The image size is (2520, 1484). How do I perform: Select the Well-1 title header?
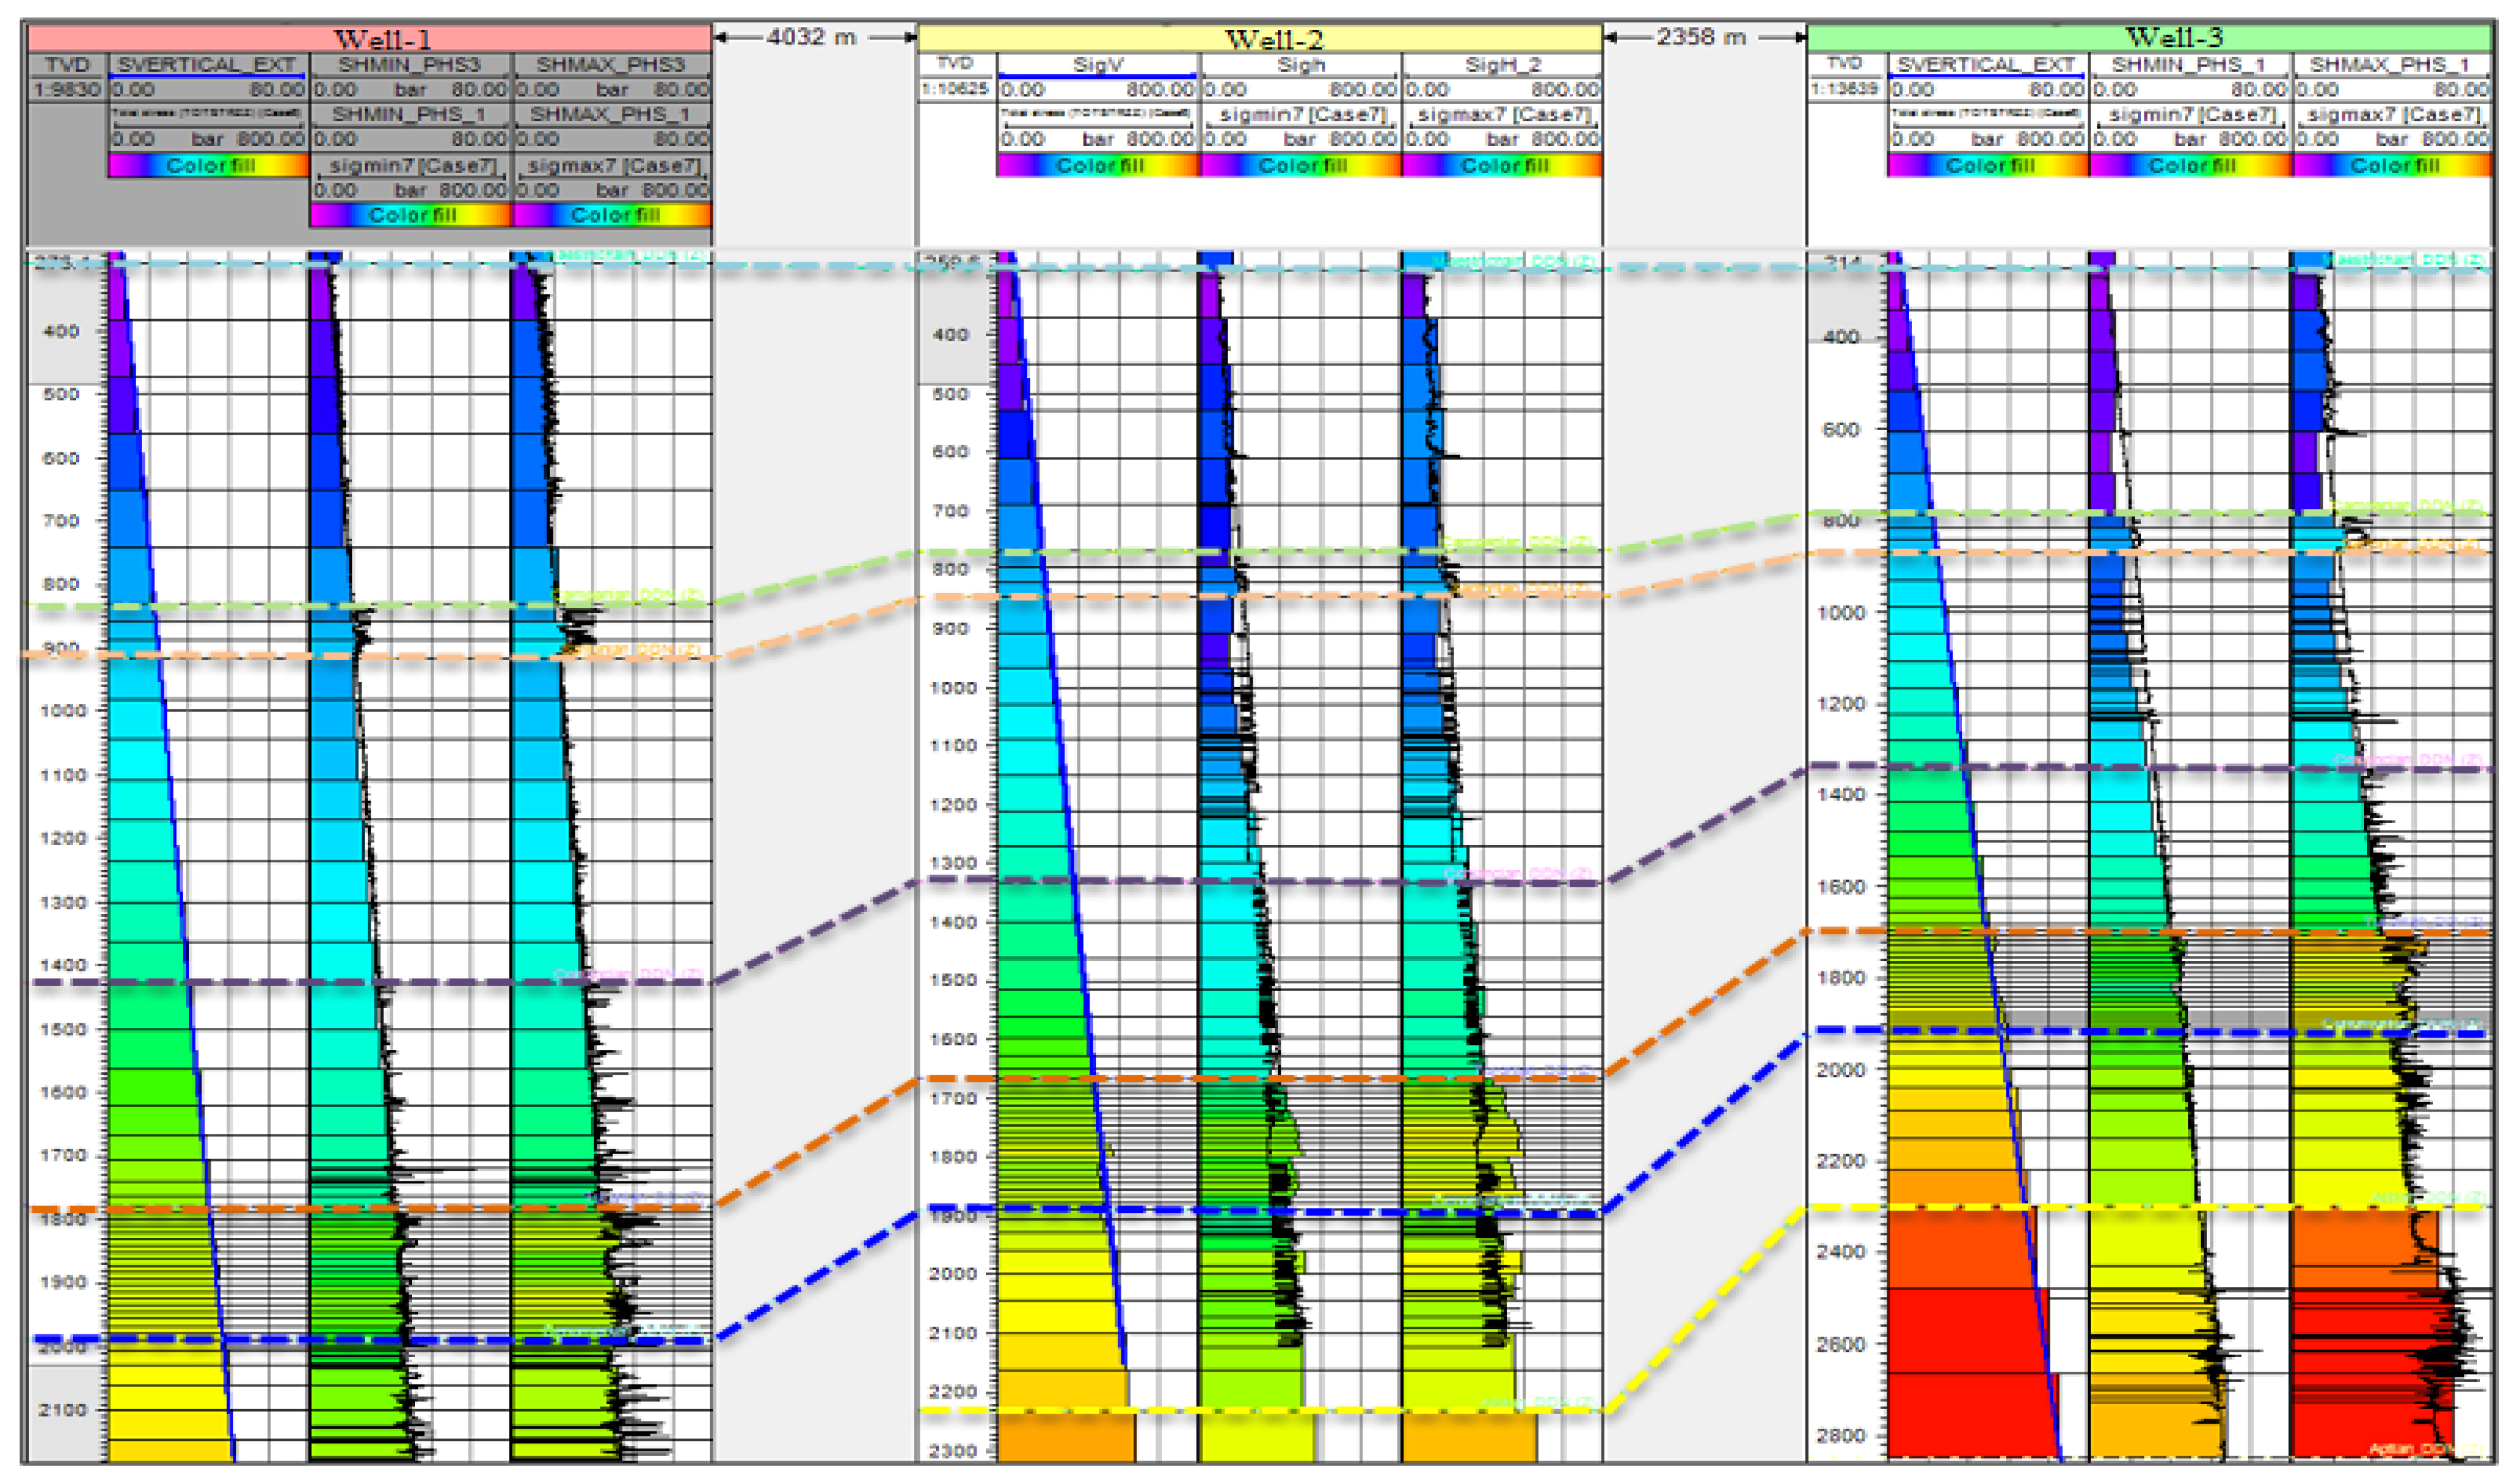382,39
